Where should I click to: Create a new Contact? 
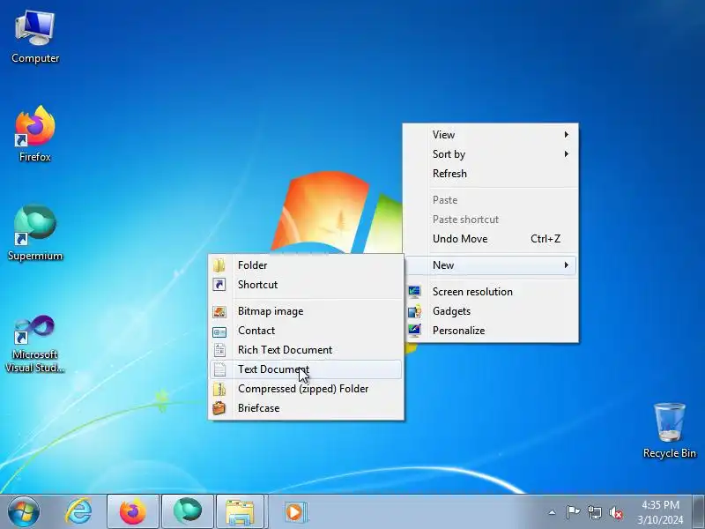click(306, 330)
